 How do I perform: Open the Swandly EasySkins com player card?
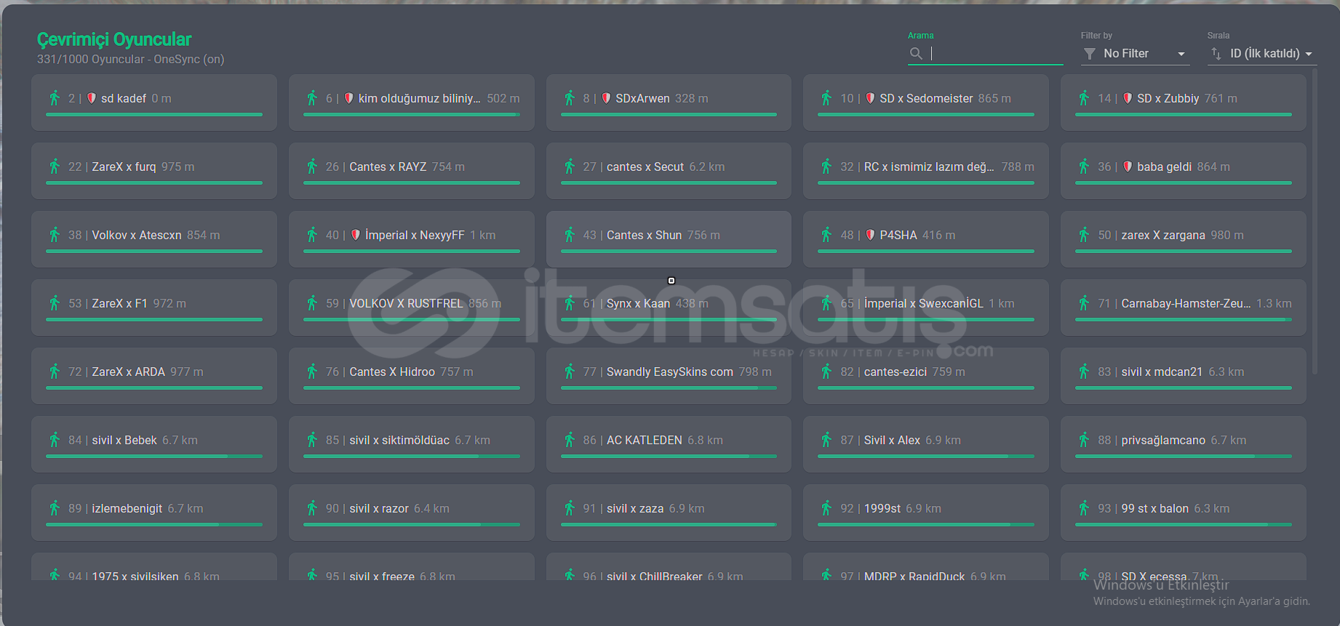pos(668,376)
